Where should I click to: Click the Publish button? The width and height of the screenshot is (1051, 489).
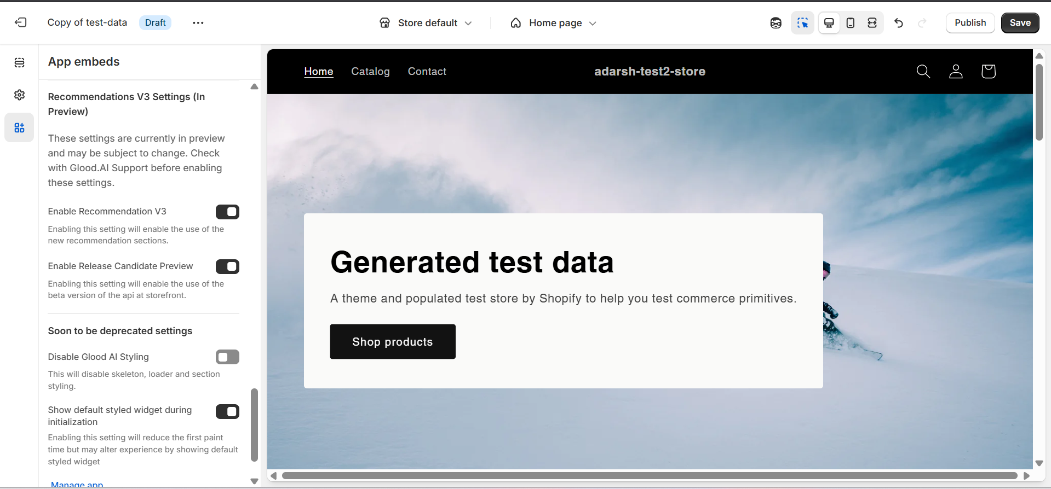970,22
